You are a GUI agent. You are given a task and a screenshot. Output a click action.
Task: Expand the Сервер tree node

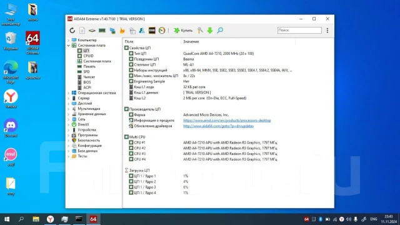click(x=68, y=98)
